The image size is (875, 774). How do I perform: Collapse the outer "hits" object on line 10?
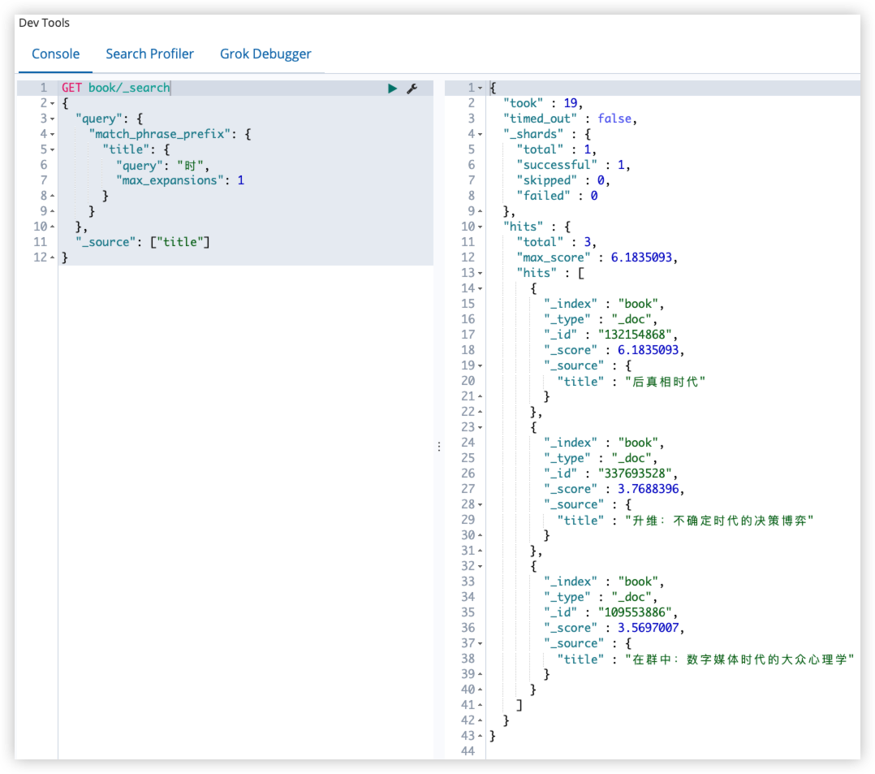pos(480,227)
